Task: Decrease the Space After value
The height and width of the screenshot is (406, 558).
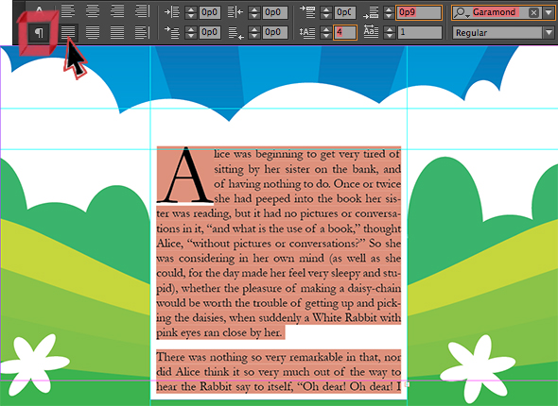Action: pos(390,16)
